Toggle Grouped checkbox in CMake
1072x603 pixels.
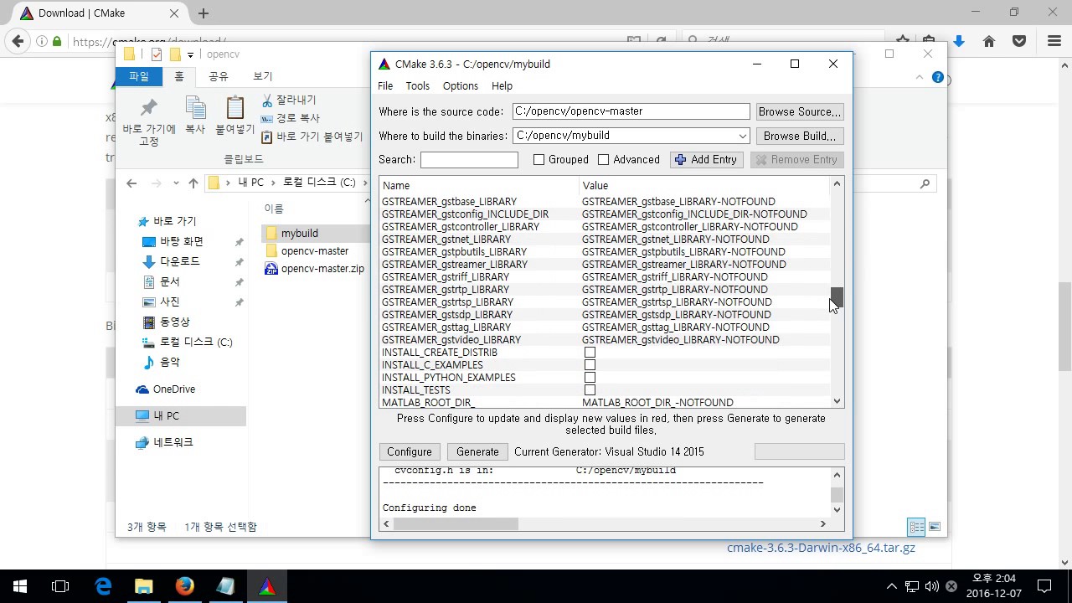tap(539, 159)
